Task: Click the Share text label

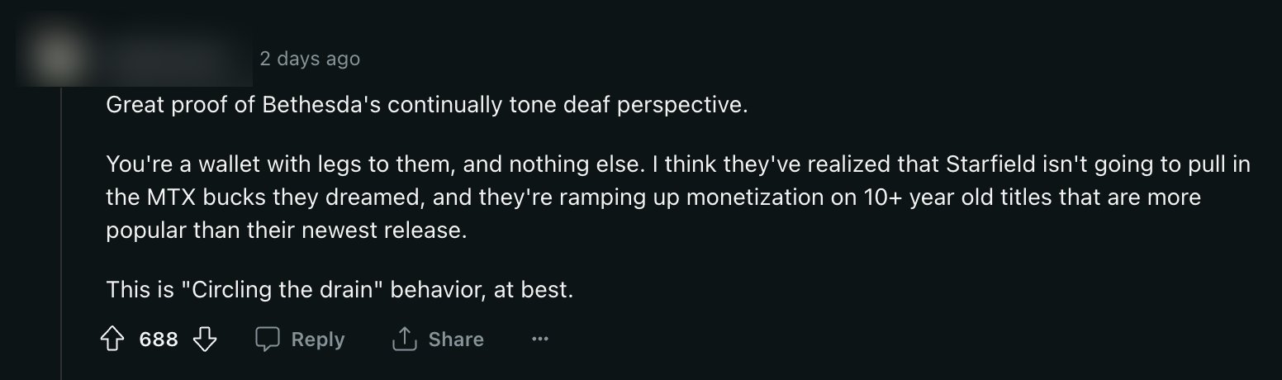Action: (456, 340)
